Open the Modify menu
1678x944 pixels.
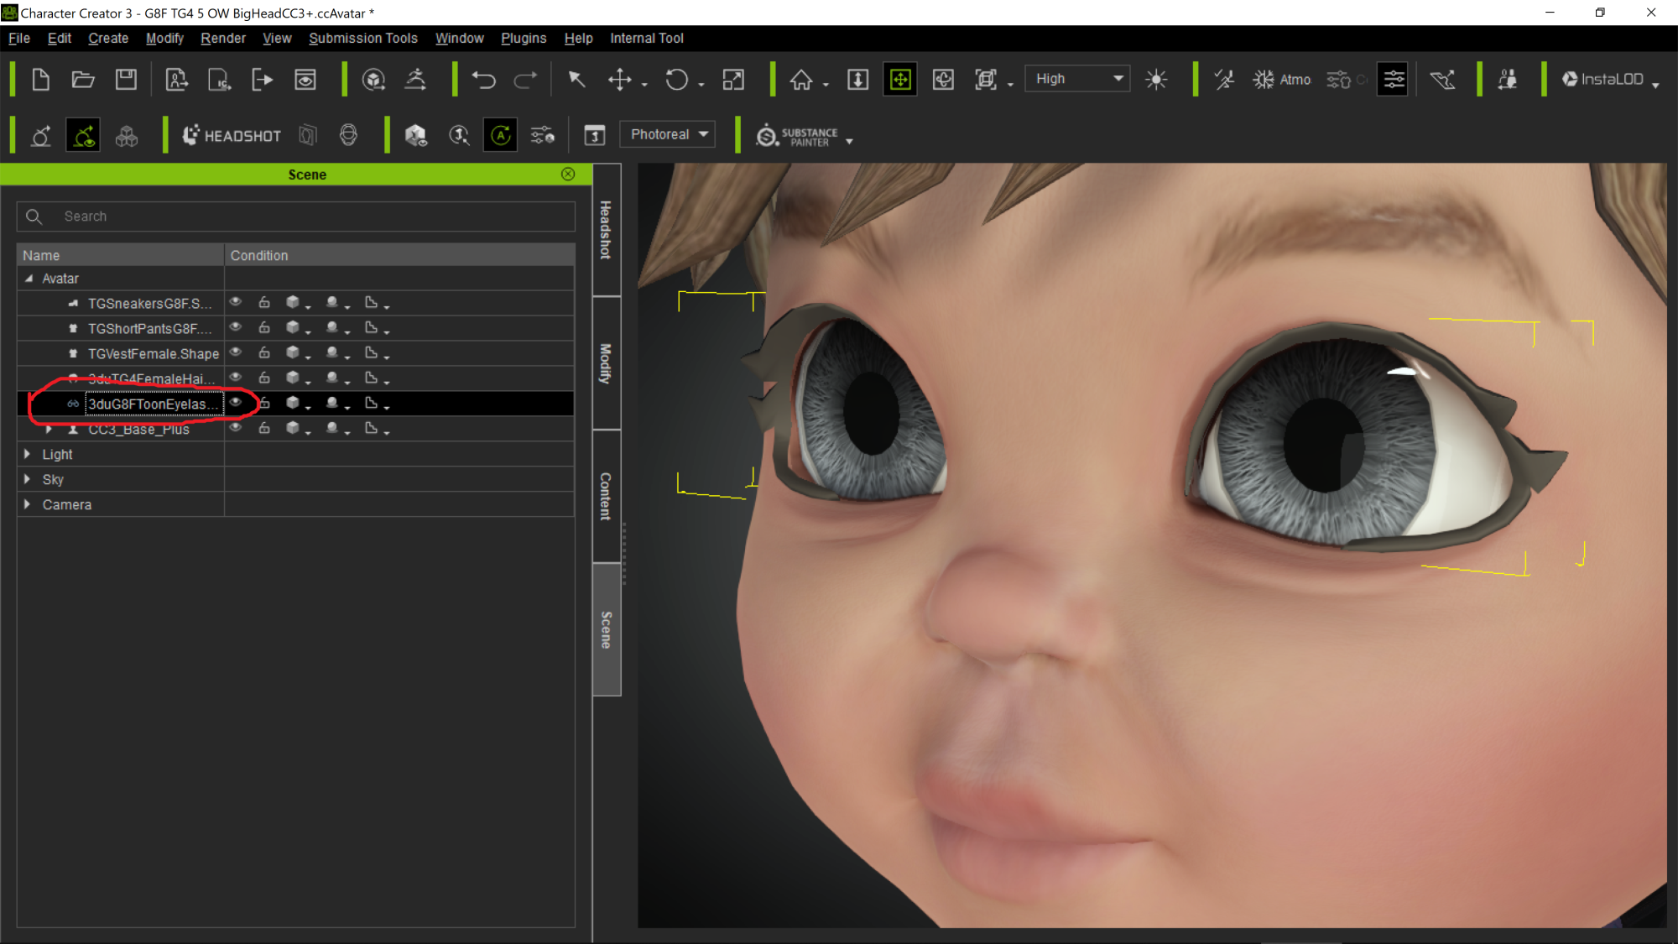[164, 39]
